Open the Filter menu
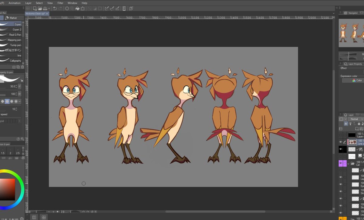 60,3
